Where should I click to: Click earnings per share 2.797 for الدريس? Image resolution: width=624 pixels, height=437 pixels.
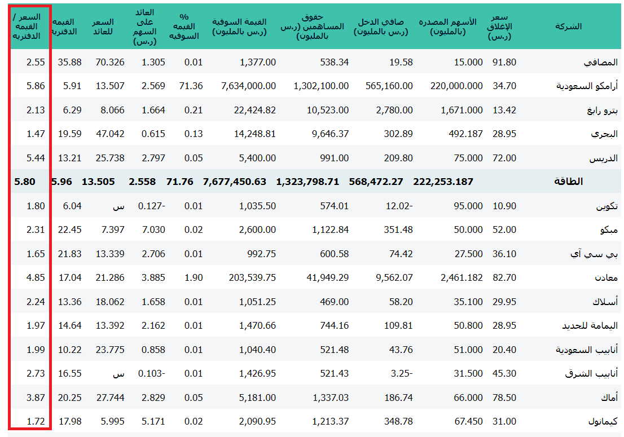[153, 158]
